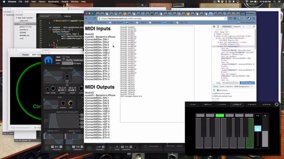
Task: Expand the midiInputs div node
Action: point(218,42)
